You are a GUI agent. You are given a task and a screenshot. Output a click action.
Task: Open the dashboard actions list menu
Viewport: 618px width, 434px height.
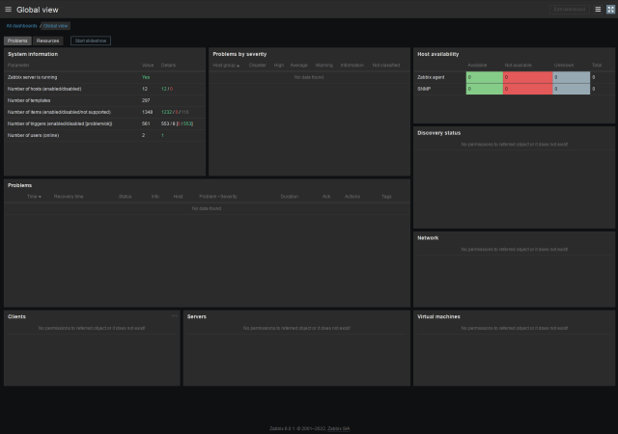pos(598,10)
